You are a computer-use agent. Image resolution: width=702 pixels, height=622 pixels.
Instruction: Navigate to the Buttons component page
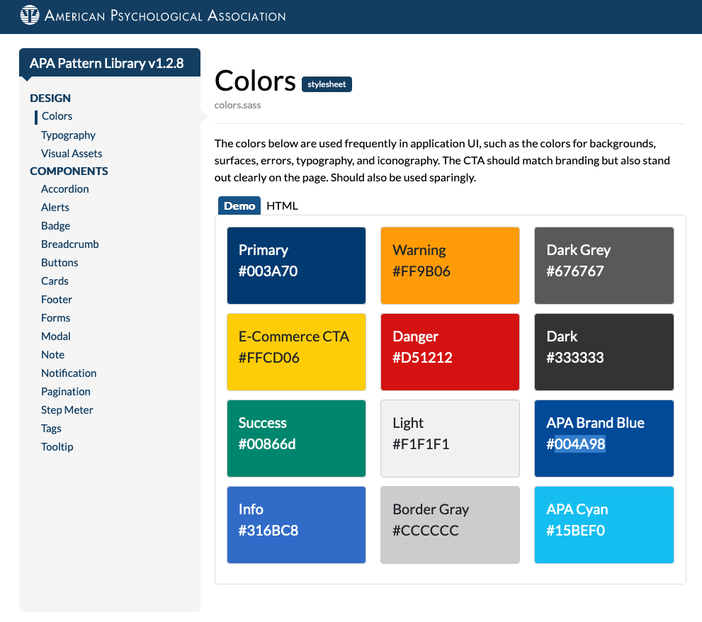tap(60, 262)
